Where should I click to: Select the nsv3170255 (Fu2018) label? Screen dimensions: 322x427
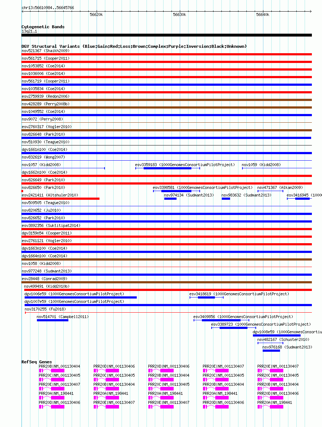click(45, 309)
